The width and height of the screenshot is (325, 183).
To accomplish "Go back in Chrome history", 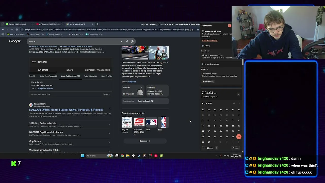I will pos(3,29).
